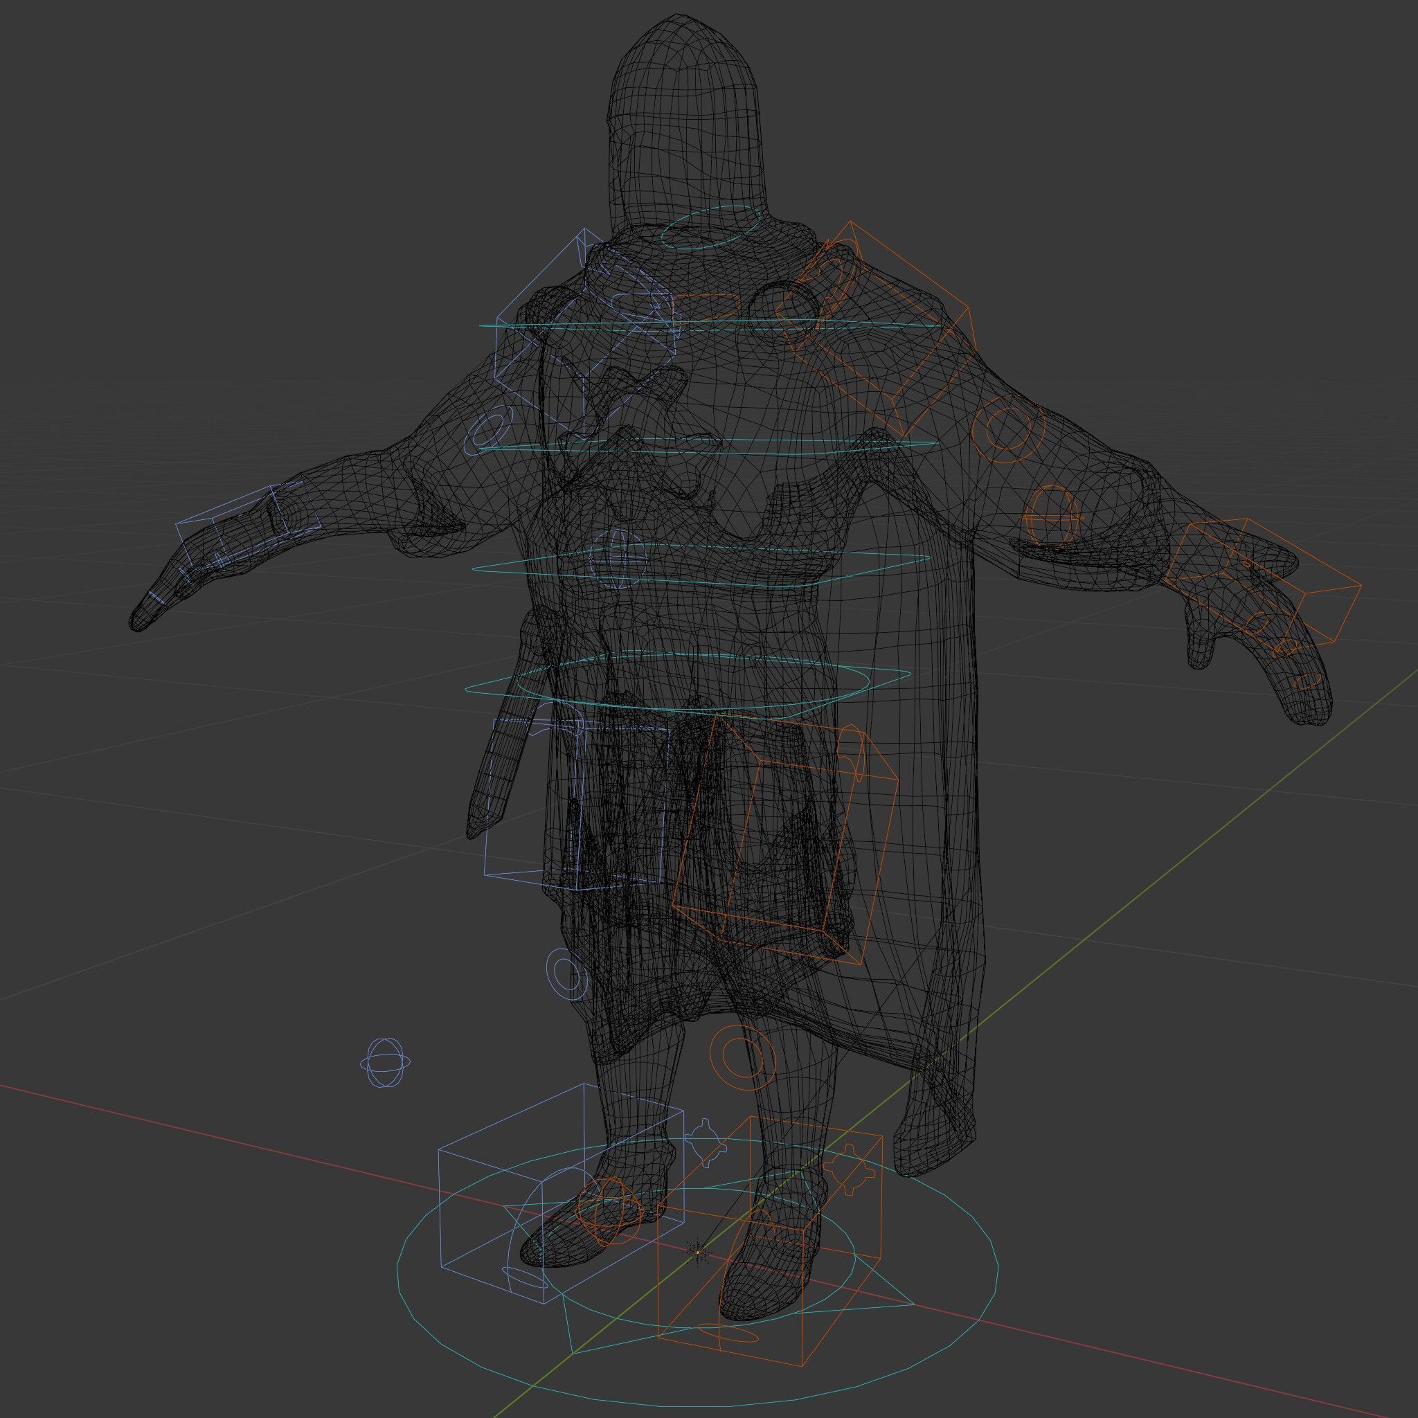
Task: Click the blue upper arm circle control
Action: [490, 429]
